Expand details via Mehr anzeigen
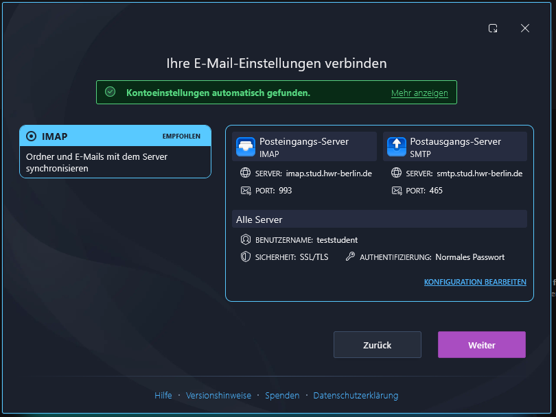The image size is (556, 417). click(419, 93)
